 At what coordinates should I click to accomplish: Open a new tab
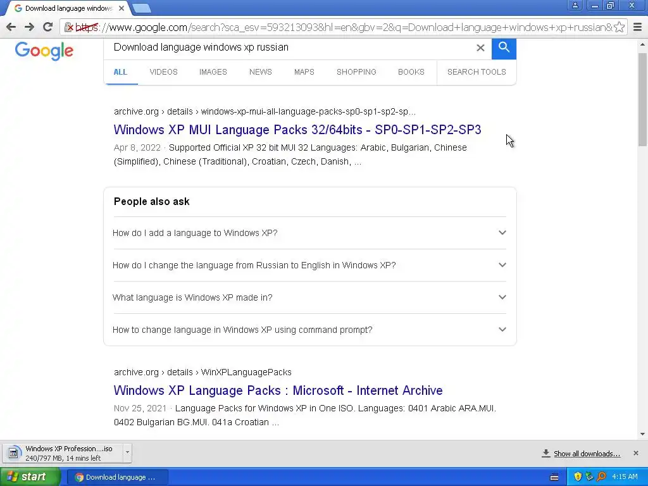[142, 8]
